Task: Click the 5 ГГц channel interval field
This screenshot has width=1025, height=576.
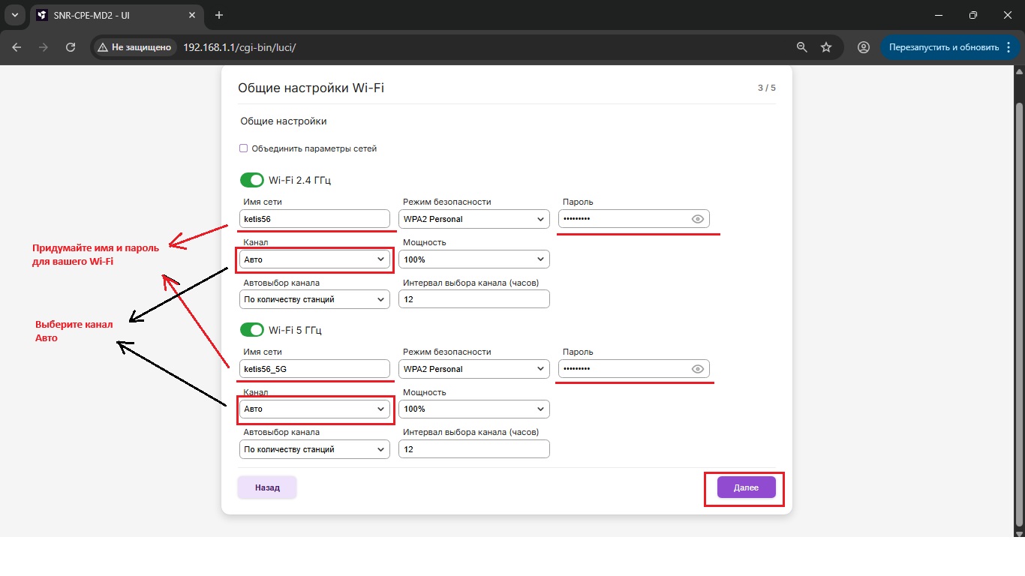Action: point(474,449)
